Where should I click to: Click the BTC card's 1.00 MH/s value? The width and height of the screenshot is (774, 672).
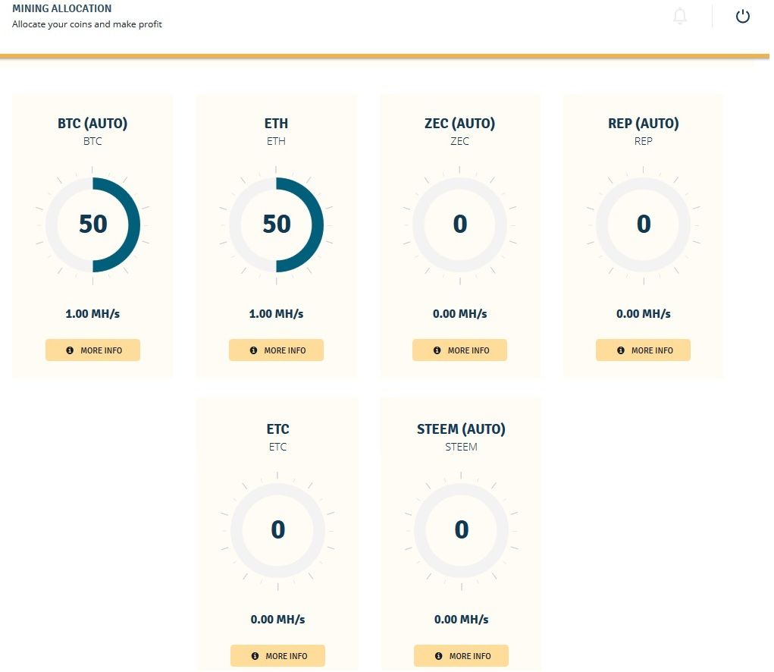92,313
